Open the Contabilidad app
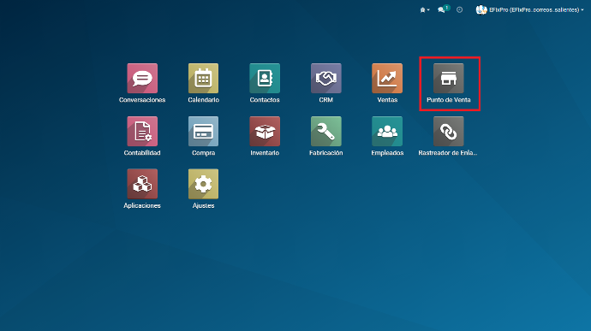The image size is (591, 331). [142, 132]
